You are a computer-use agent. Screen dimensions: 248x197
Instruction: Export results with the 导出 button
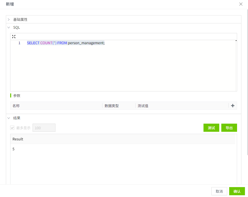click(229, 128)
